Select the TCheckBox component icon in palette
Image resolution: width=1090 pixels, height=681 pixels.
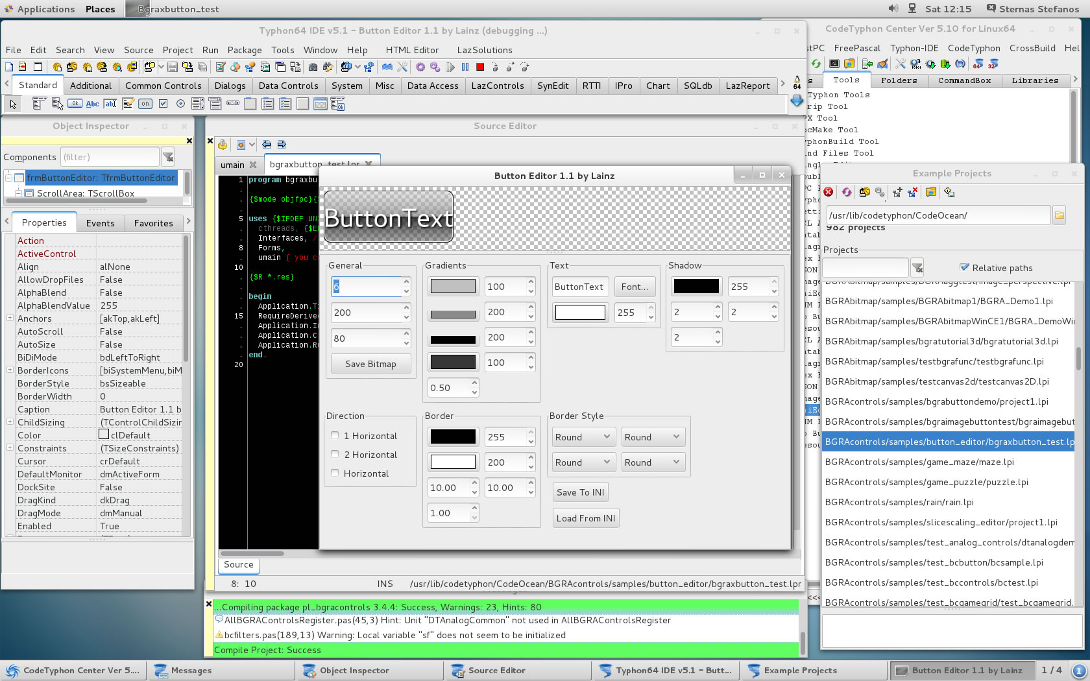click(x=163, y=104)
